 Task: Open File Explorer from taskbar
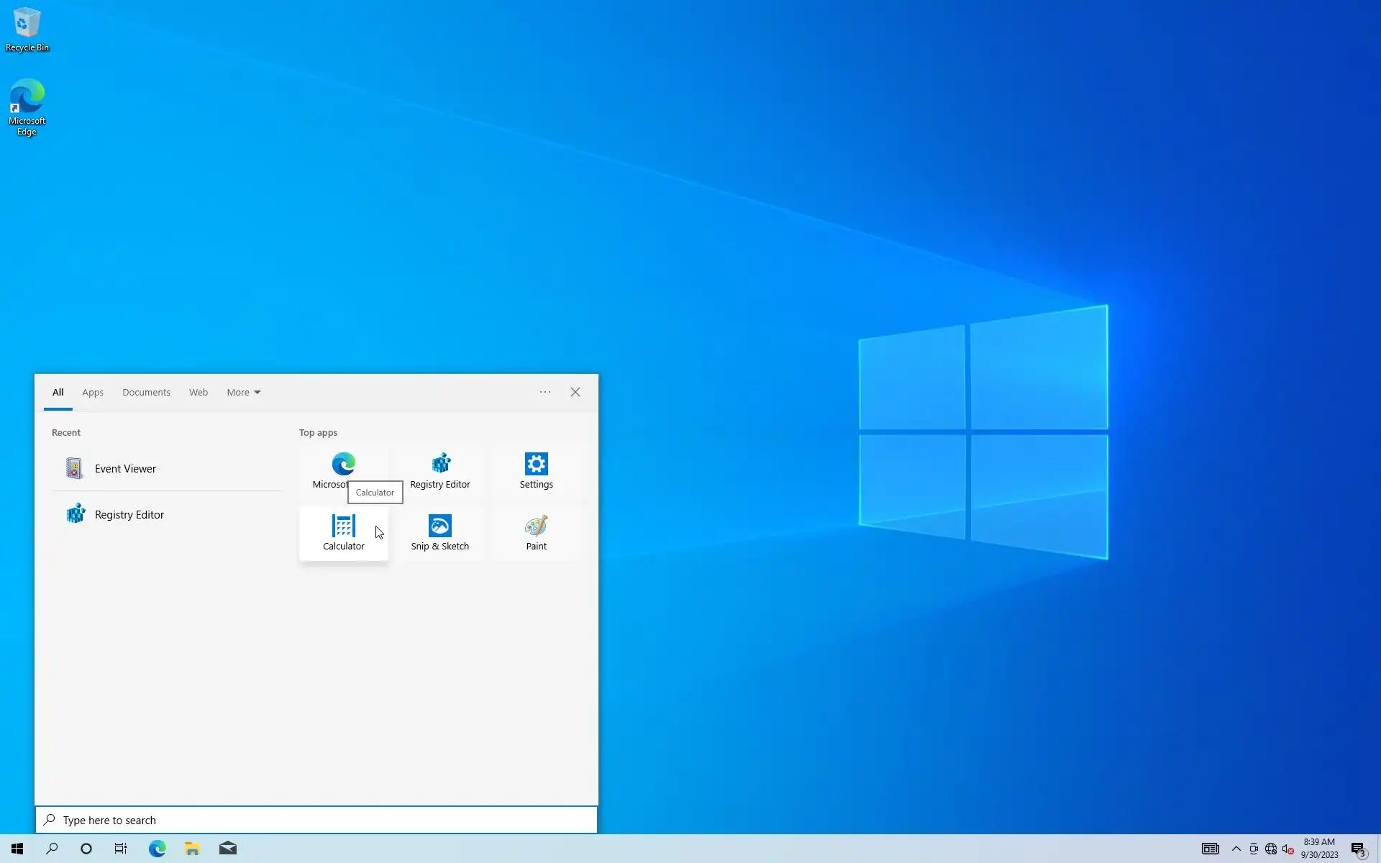[192, 849]
